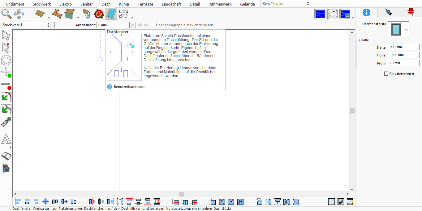Choose the text tool letter A
This screenshot has height=211, width=422.
pyautogui.click(x=6, y=139)
